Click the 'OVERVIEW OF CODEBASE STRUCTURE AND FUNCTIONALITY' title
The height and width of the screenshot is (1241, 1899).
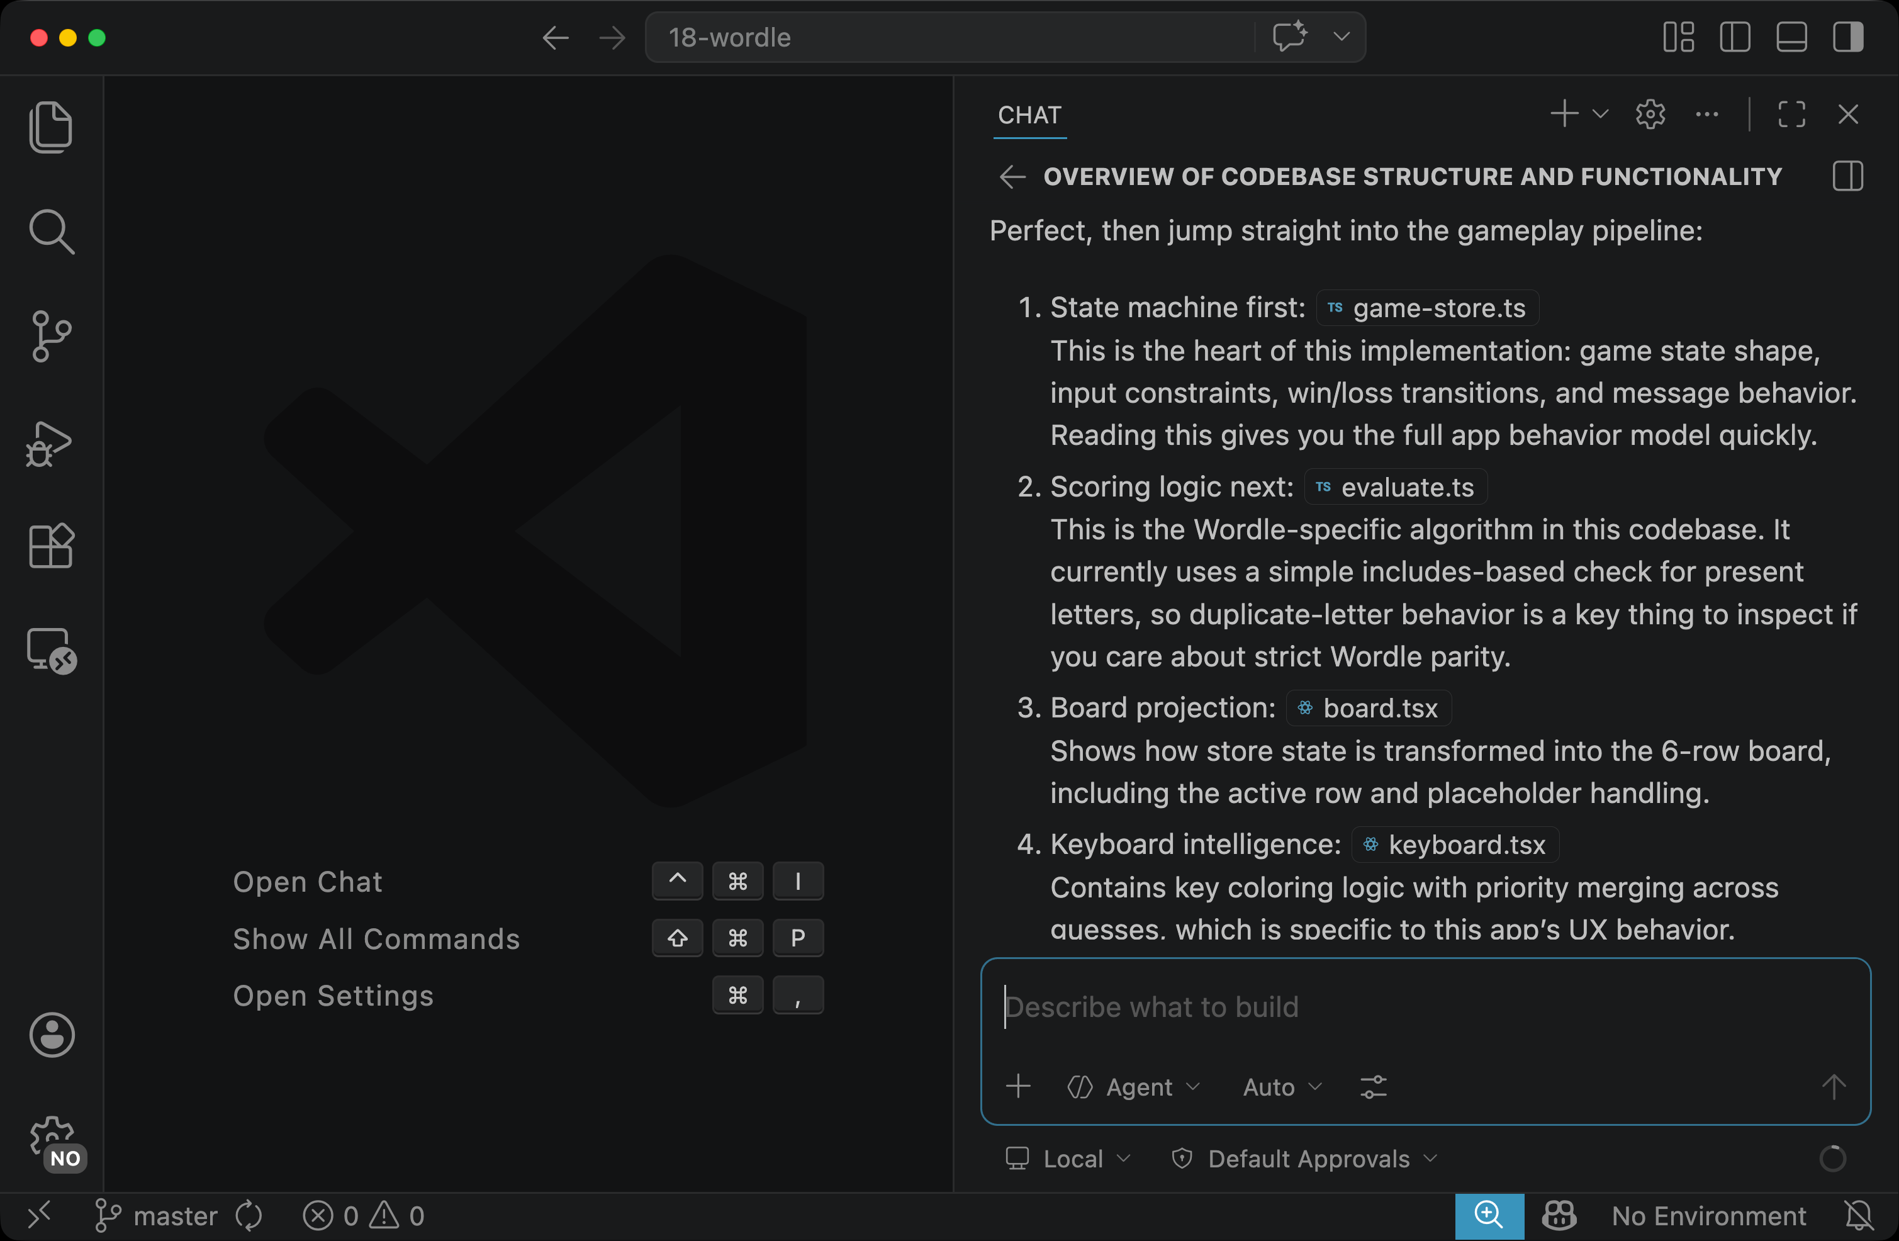(1412, 176)
